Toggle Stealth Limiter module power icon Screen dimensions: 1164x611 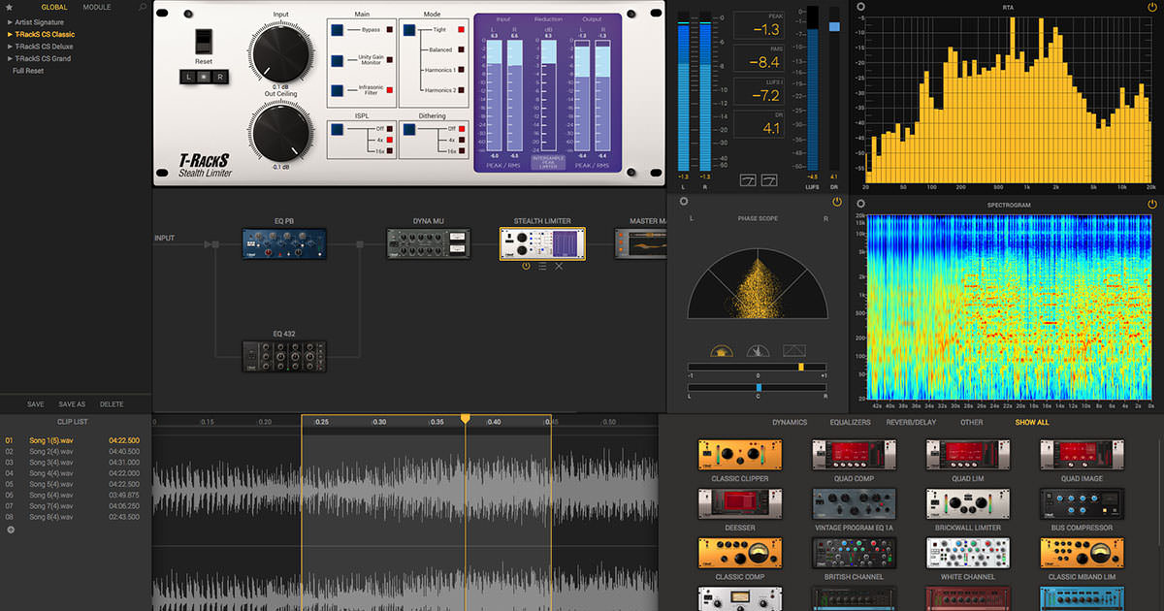(526, 266)
